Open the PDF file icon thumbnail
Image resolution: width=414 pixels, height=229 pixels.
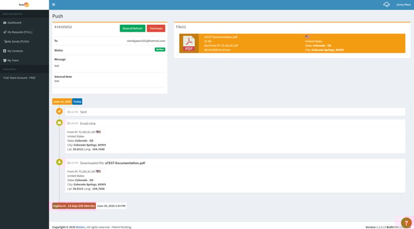point(189,43)
